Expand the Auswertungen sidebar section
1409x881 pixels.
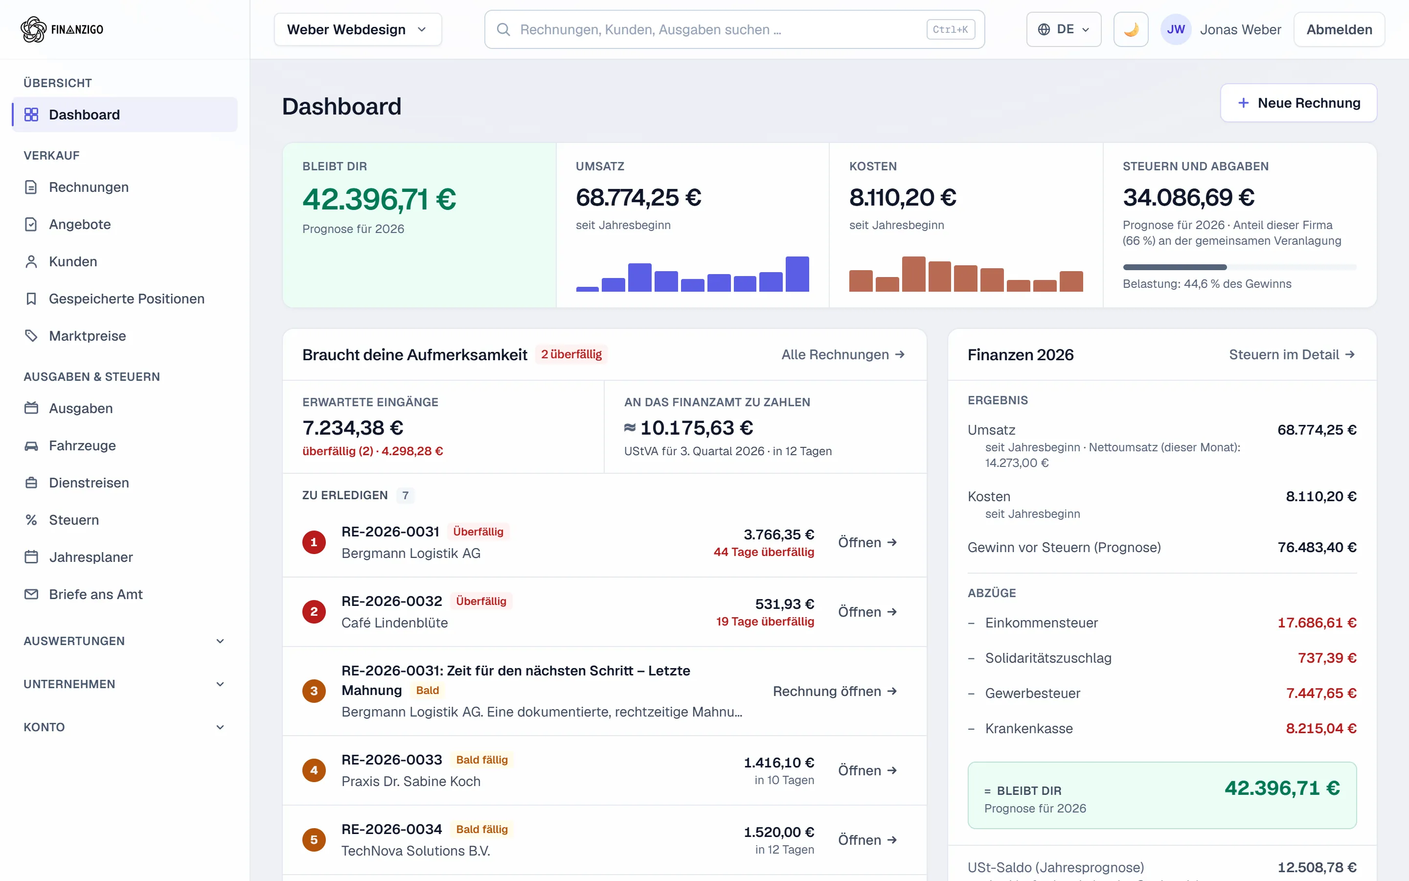(125, 641)
